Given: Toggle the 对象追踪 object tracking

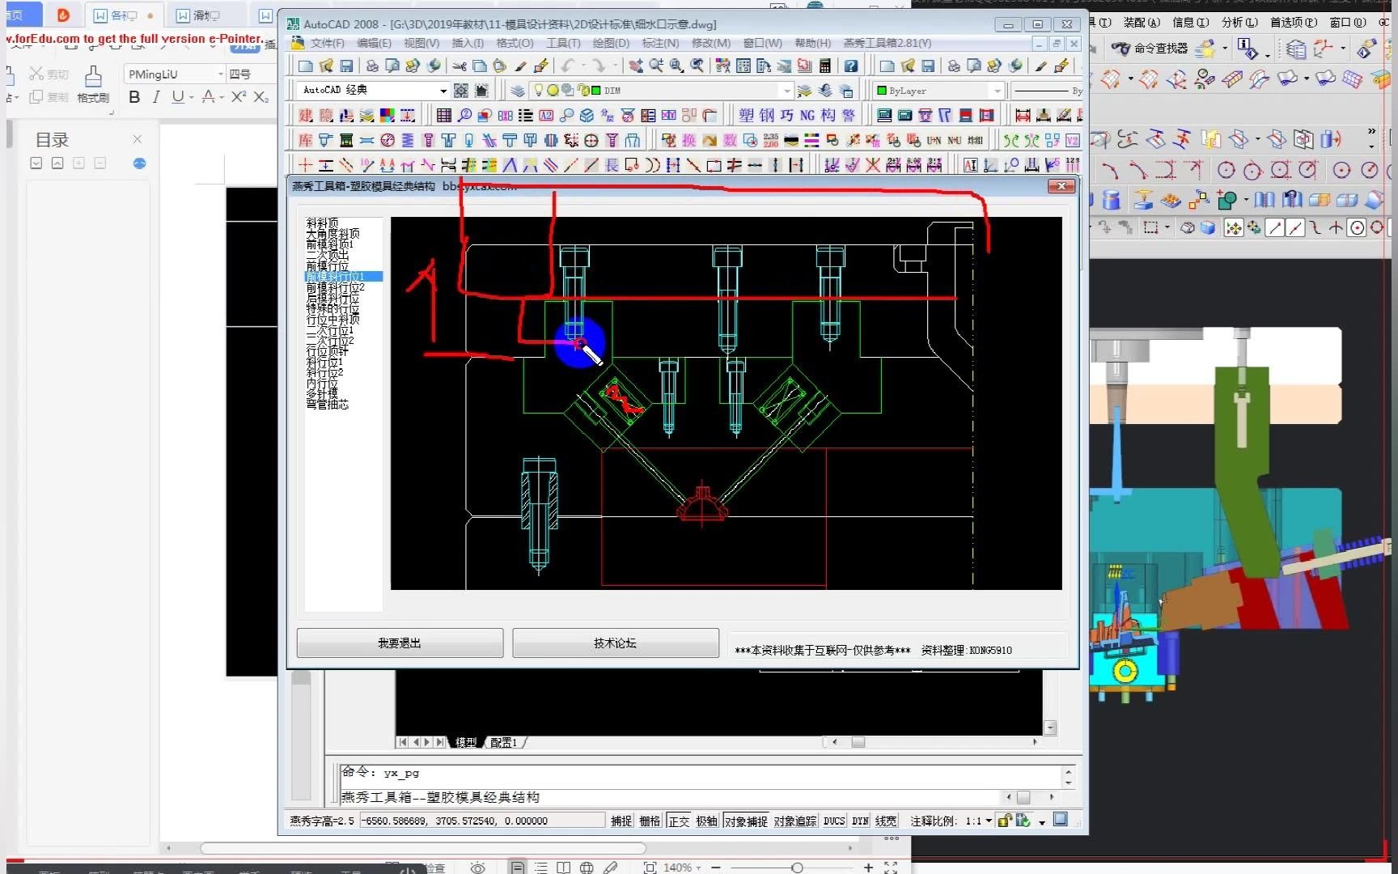Looking at the screenshot, I should coord(795,821).
